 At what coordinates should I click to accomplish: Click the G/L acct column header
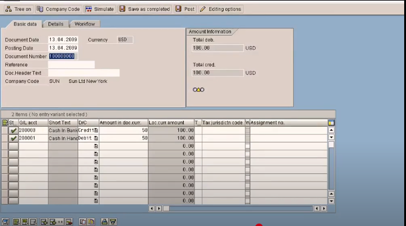(33, 122)
